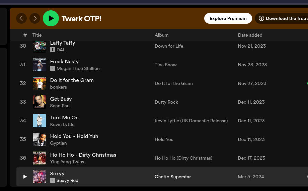Go back with the left chevron
308x191 pixels.
click(x=21, y=18)
